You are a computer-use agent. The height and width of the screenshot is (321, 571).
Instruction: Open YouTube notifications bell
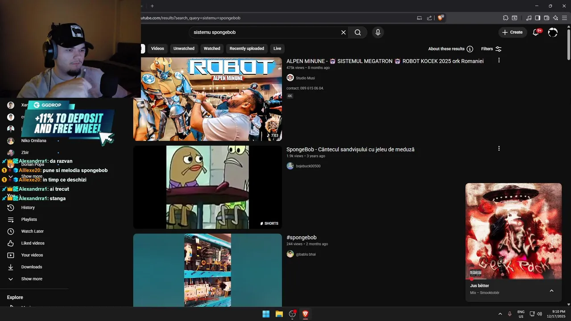[x=536, y=32]
